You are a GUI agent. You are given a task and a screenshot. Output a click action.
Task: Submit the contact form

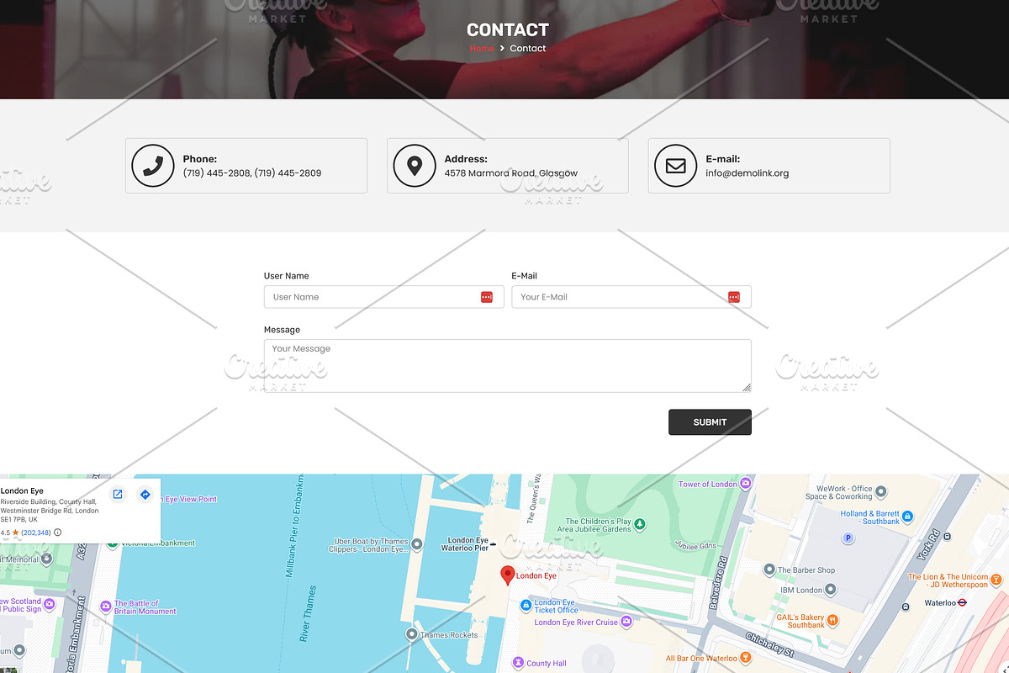click(x=710, y=422)
